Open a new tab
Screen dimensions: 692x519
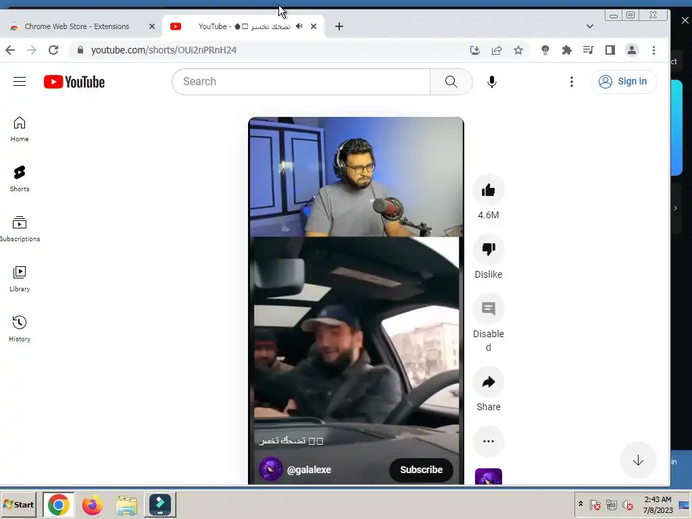tap(339, 26)
